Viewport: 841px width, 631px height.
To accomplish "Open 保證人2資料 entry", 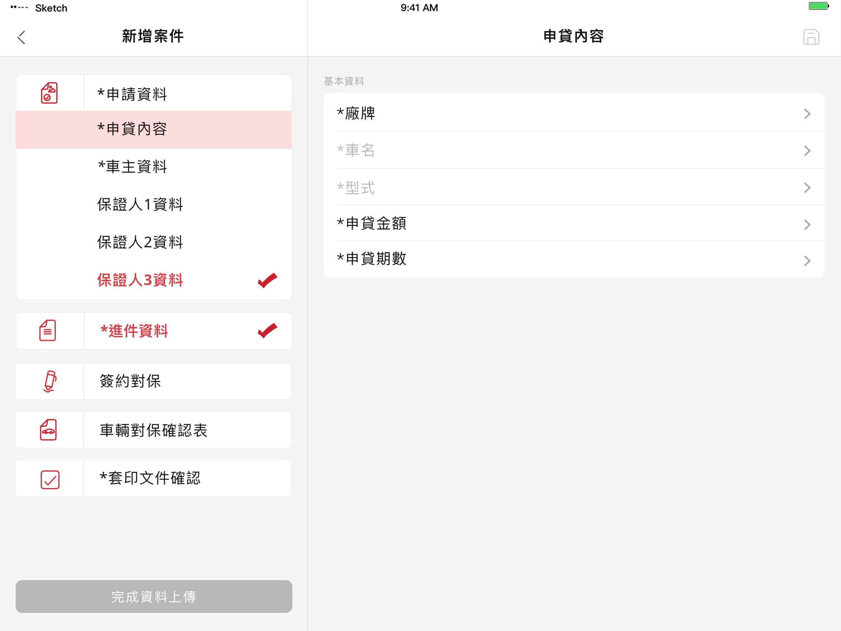I will pyautogui.click(x=154, y=242).
